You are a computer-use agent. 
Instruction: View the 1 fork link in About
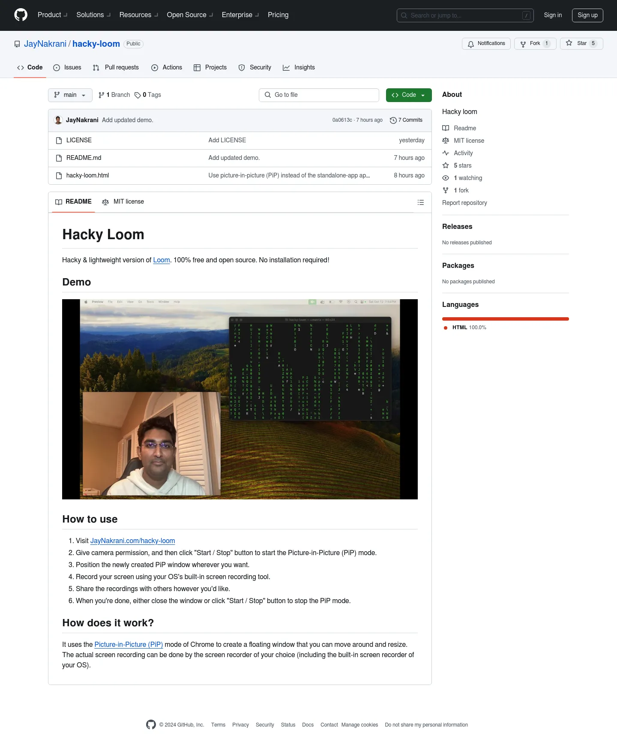pyautogui.click(x=455, y=190)
